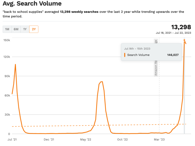Click the tooltip date Jul 9th - 15th 2023
The width and height of the screenshot is (195, 146).
coord(137,49)
